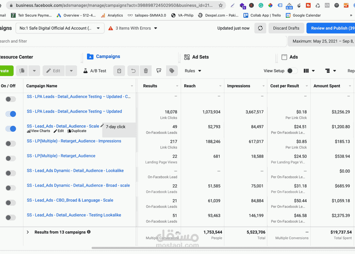Screen dimensions: 355x254
Task: Click the Discard Drafts button
Action: coord(286,28)
